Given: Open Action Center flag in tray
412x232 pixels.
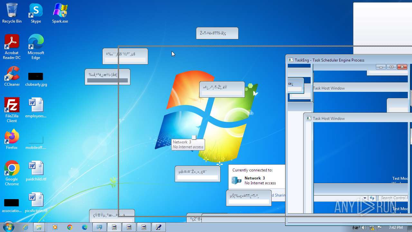Looking at the screenshot, I should (380, 227).
